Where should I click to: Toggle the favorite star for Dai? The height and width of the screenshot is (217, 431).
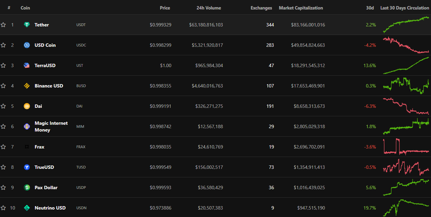click(3, 106)
